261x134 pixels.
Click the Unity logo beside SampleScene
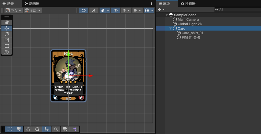tap(171, 15)
